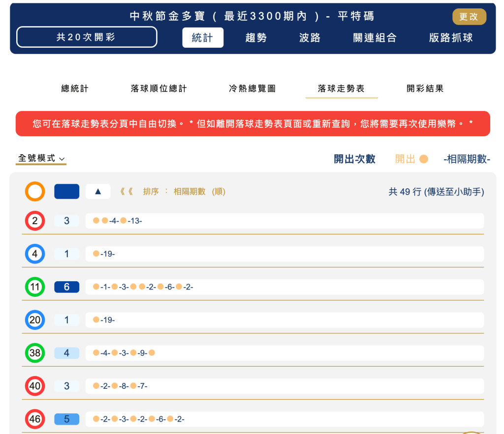Select the red number ball 46
The width and height of the screenshot is (504, 434).
click(34, 419)
